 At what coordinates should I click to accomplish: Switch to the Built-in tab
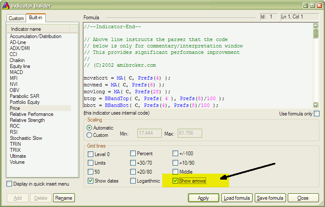pyautogui.click(x=36, y=18)
